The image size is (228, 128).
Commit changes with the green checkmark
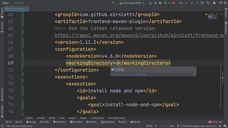(x=192, y=3)
